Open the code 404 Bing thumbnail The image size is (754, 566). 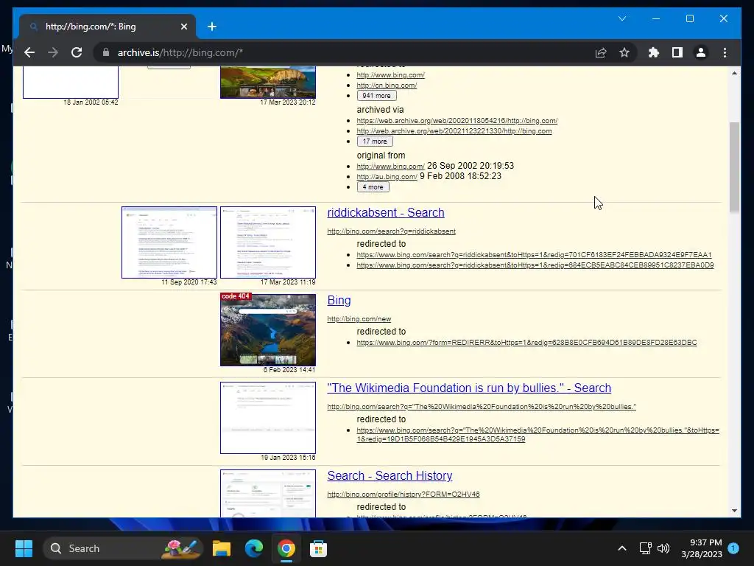[x=268, y=329]
